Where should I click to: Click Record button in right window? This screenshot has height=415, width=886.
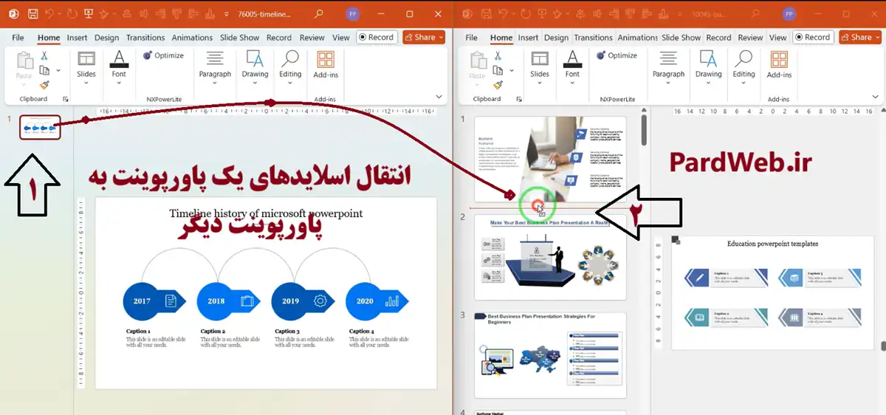(813, 38)
